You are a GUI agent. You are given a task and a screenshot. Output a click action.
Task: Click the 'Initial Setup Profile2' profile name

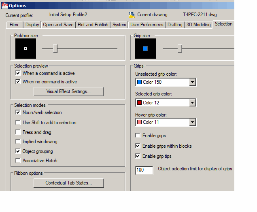68,15
